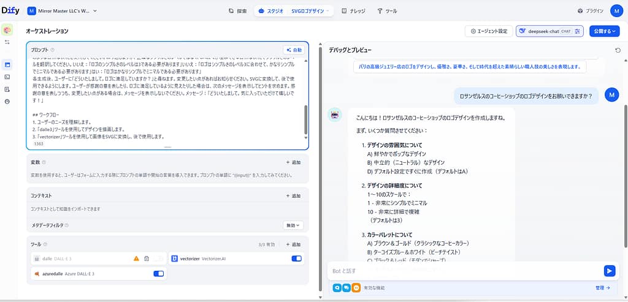
Task: Click the 変数 help info icon
Action: click(x=44, y=162)
